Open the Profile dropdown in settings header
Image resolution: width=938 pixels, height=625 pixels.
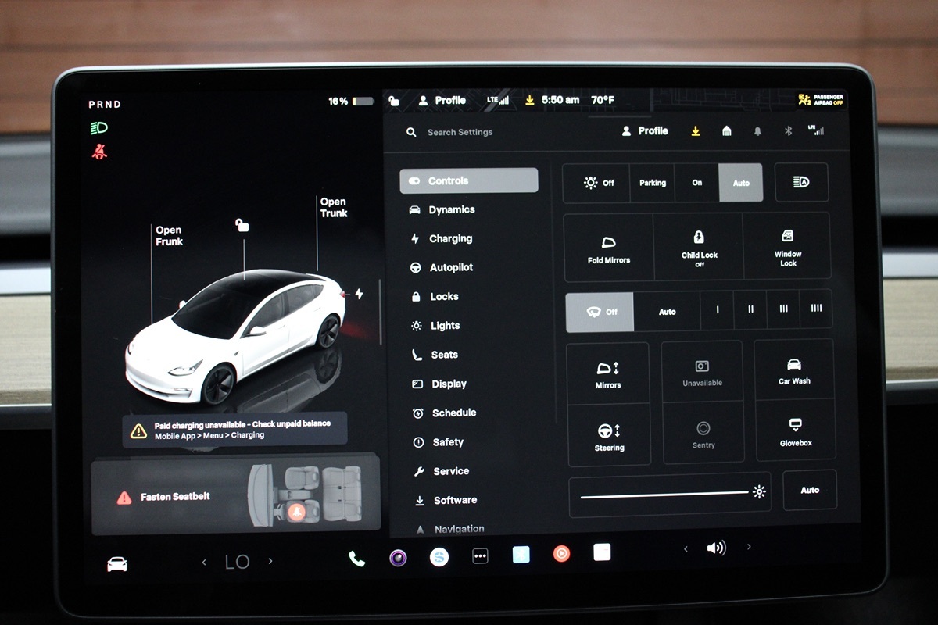click(x=645, y=131)
